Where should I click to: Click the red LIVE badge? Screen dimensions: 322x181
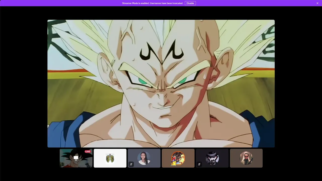(x=88, y=151)
